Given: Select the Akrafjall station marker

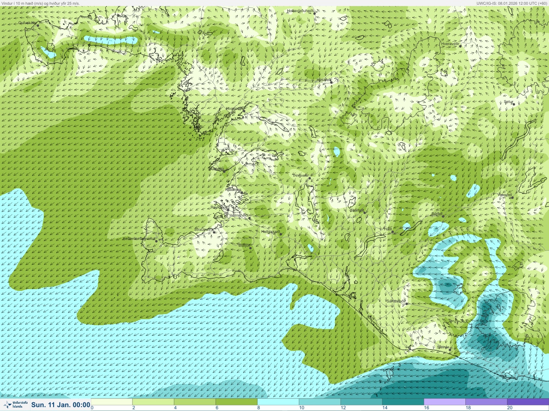Looking at the screenshot, I should click(223, 171).
